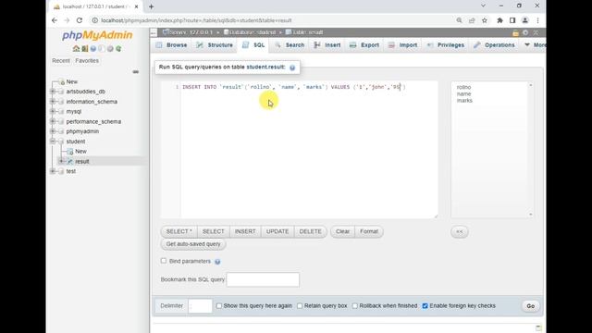Click the site information icon in the address bar

[94, 20]
